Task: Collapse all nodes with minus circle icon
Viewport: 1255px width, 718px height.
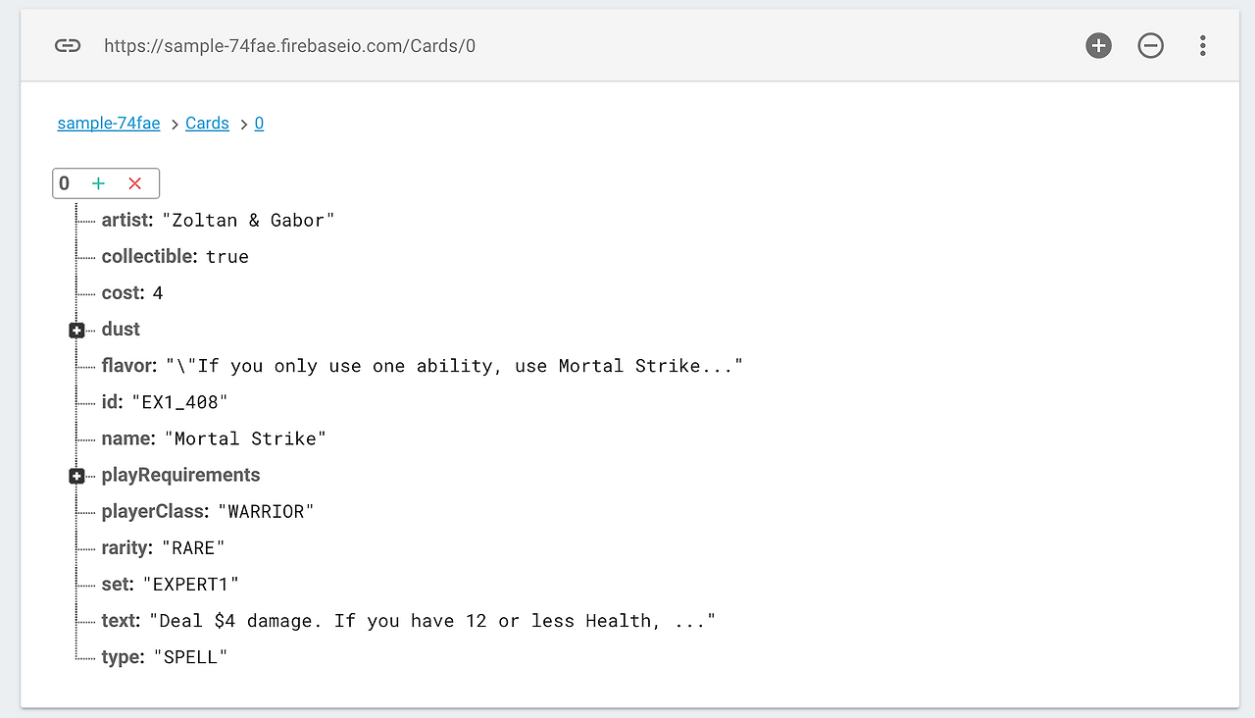Action: [1150, 45]
